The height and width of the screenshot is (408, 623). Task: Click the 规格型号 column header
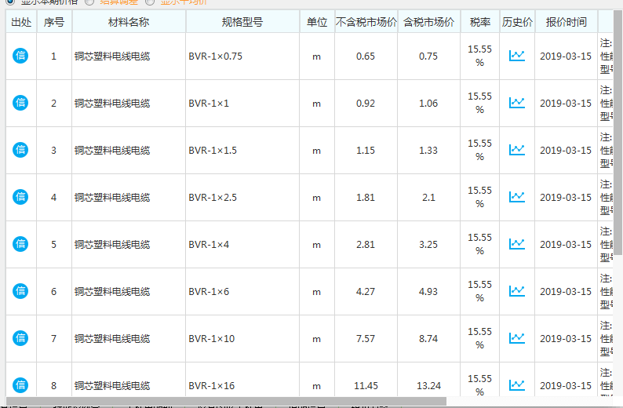tap(242, 22)
